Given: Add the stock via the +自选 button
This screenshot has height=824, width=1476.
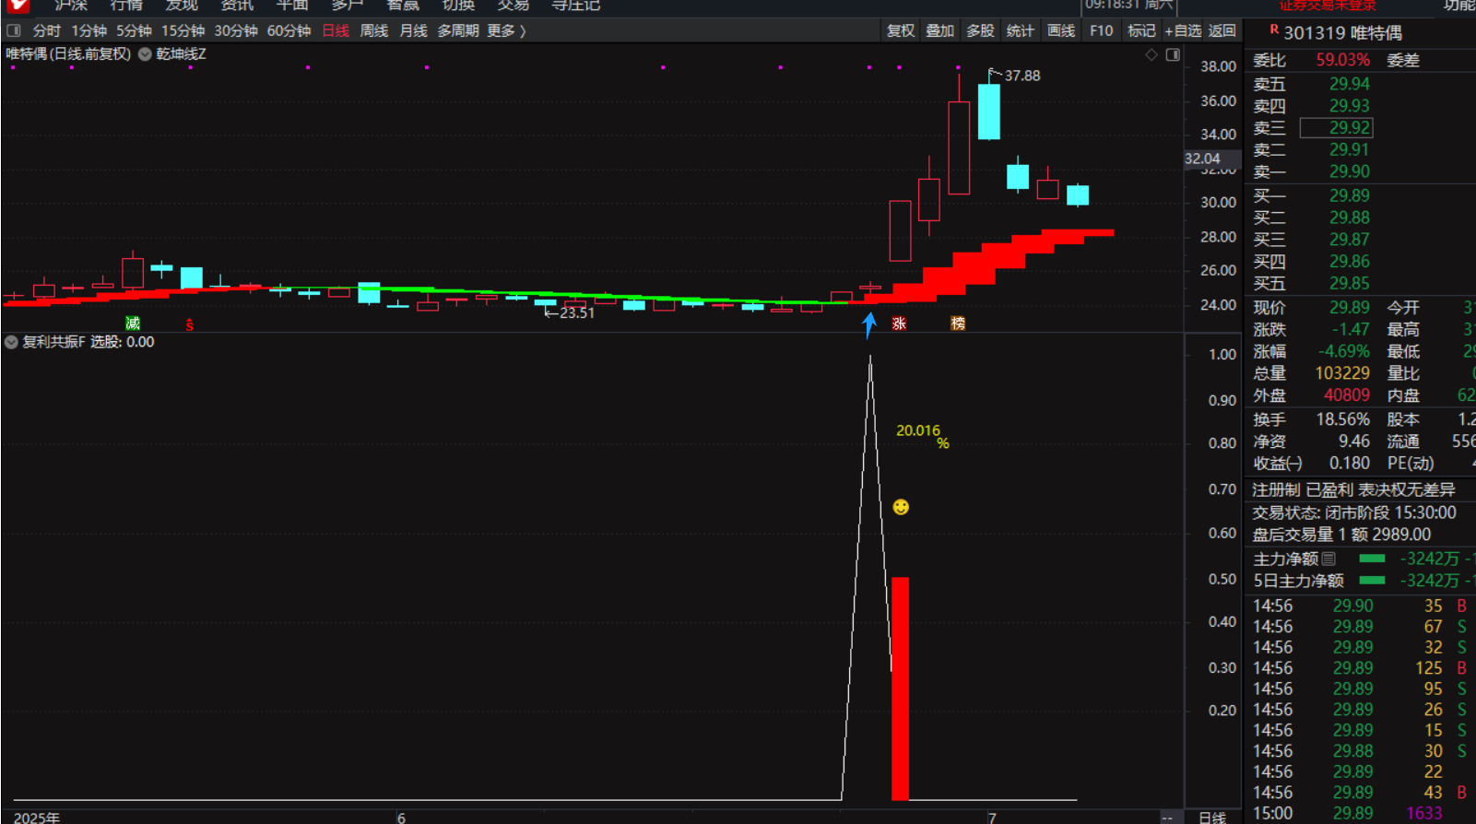Looking at the screenshot, I should click(1183, 30).
